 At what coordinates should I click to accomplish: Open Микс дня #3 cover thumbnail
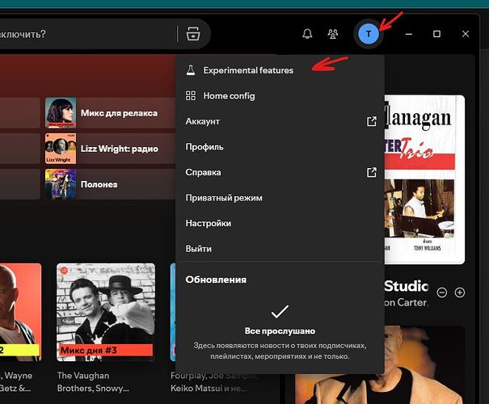(106, 313)
